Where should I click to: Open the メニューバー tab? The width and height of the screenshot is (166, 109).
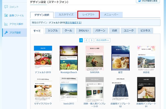pyautogui.click(x=111, y=15)
